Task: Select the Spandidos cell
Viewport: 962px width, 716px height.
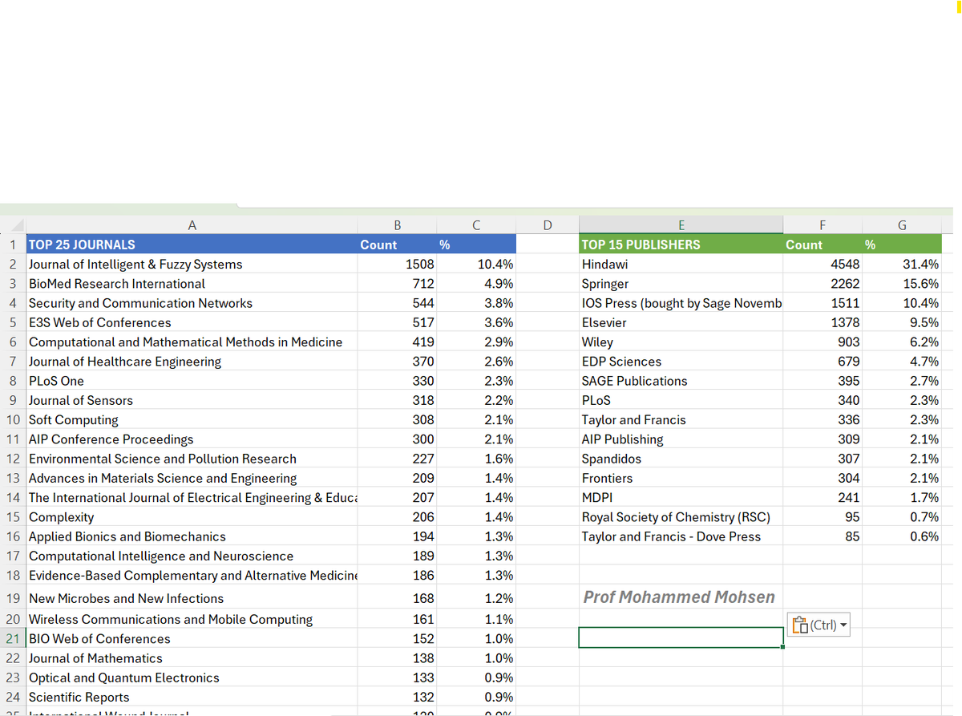Action: coord(681,459)
